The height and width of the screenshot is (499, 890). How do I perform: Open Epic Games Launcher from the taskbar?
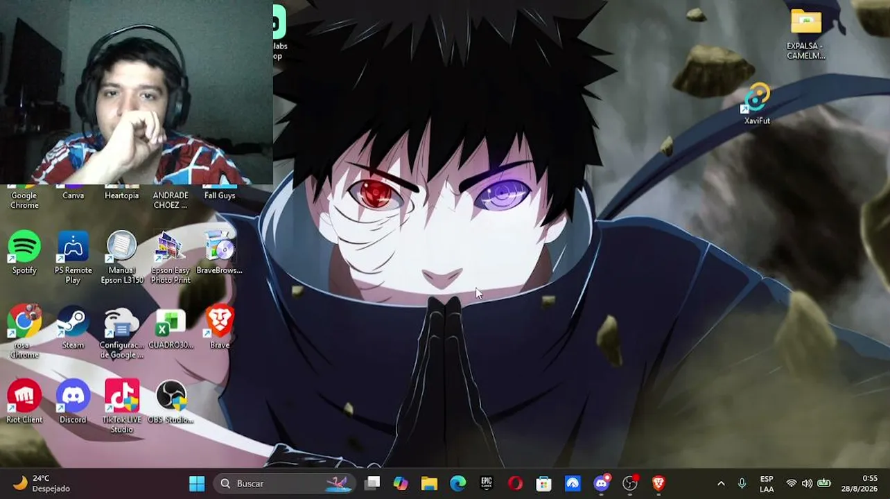pyautogui.click(x=487, y=483)
